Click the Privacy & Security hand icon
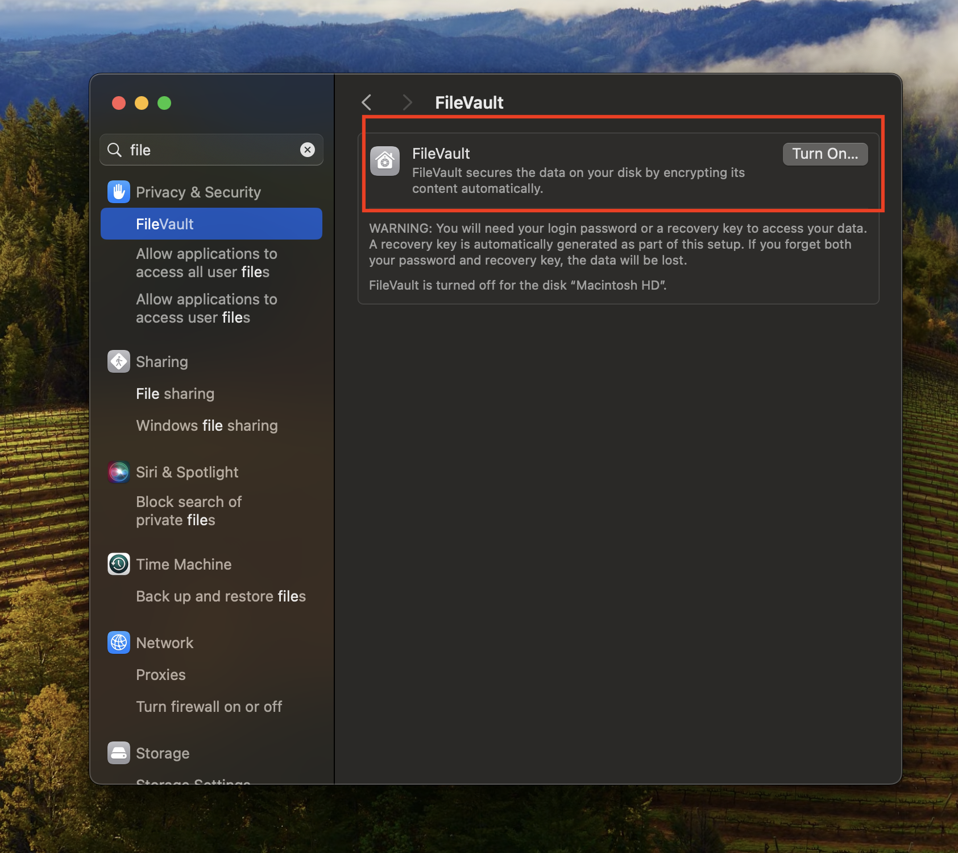958x853 pixels. pos(119,192)
